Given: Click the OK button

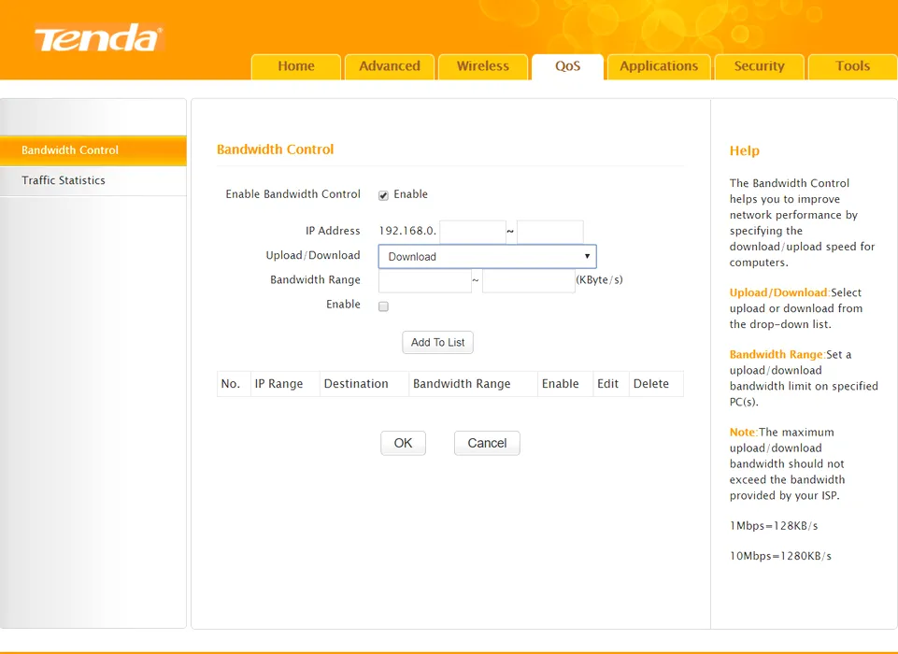Looking at the screenshot, I should pos(403,443).
